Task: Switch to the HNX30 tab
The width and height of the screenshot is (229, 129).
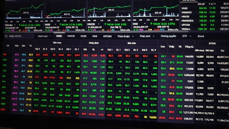Action: tap(71, 36)
